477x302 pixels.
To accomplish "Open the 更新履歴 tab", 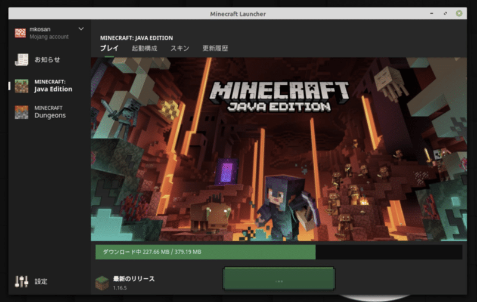I will click(215, 48).
